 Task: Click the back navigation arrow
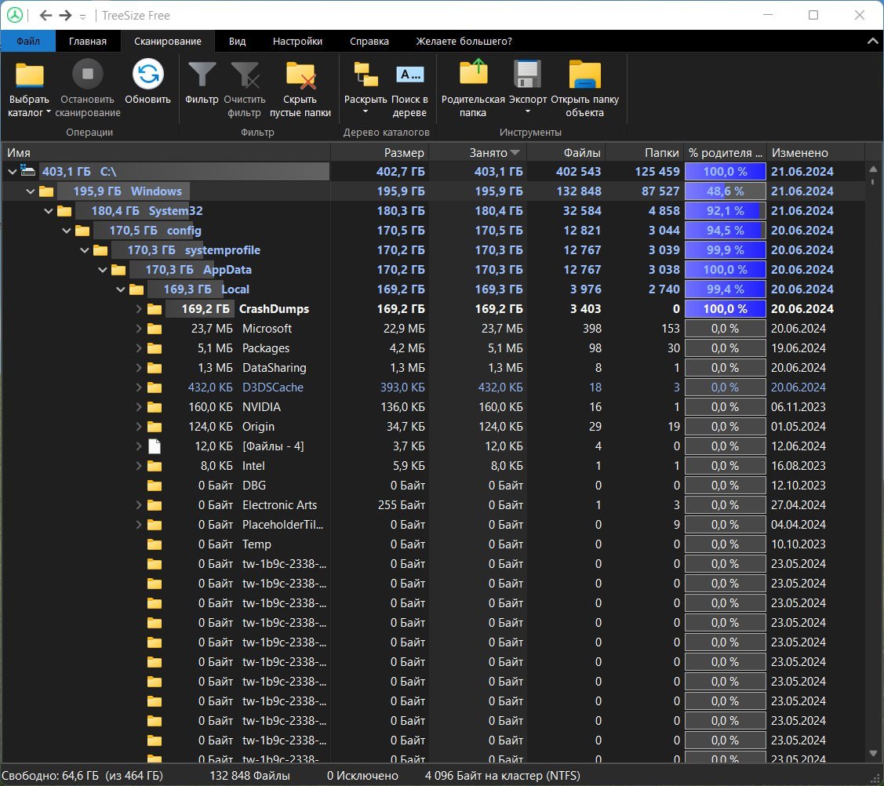45,15
